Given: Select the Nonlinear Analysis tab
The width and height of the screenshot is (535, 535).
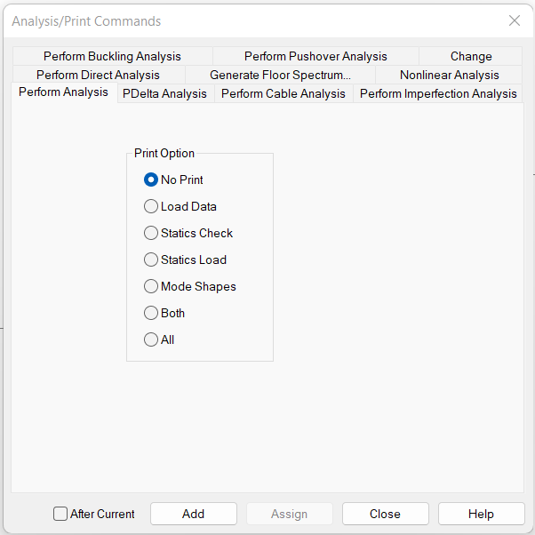Looking at the screenshot, I should pos(449,75).
